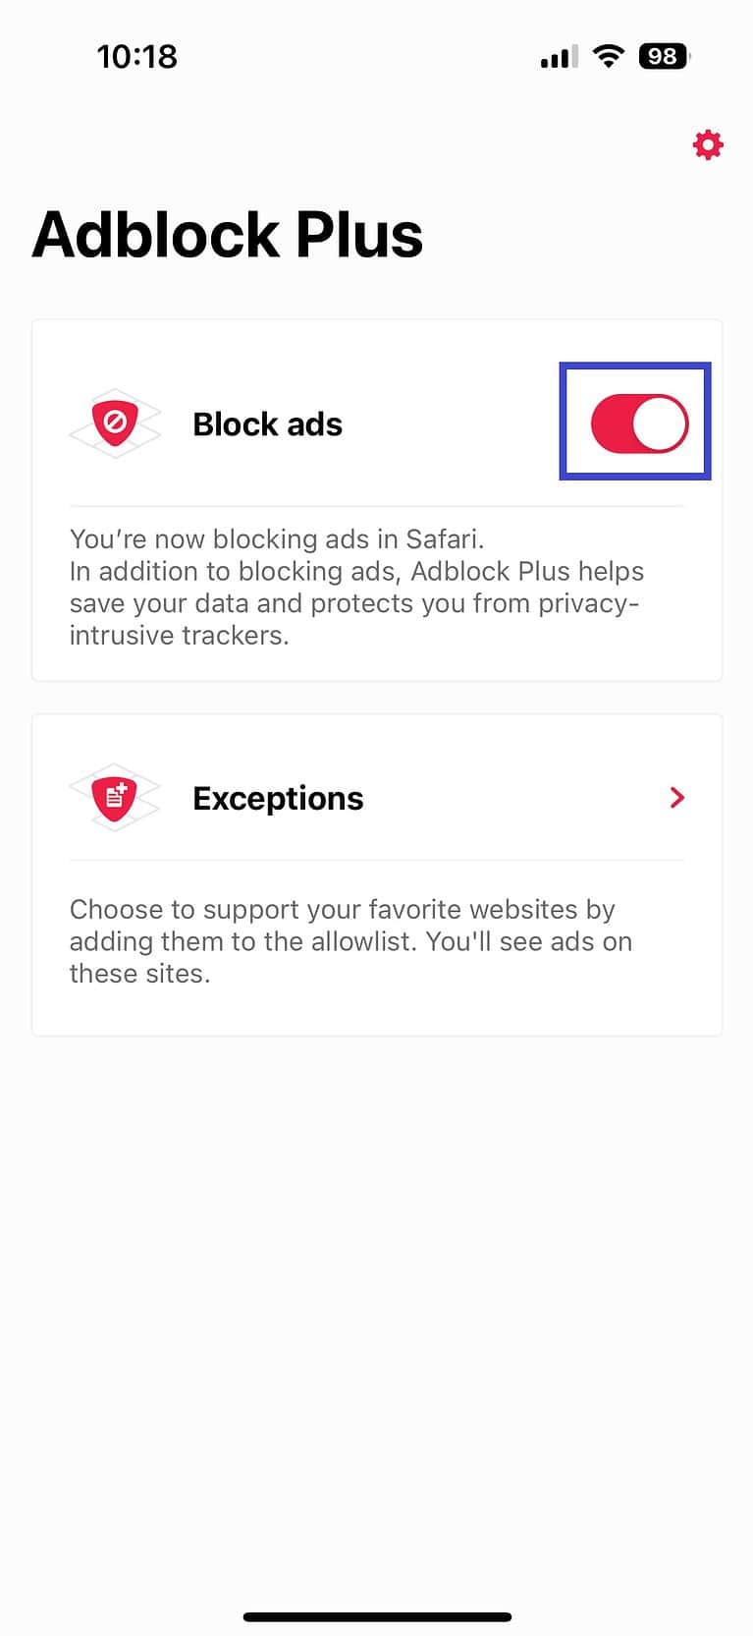Tap the battery indicator showing 98

click(663, 55)
